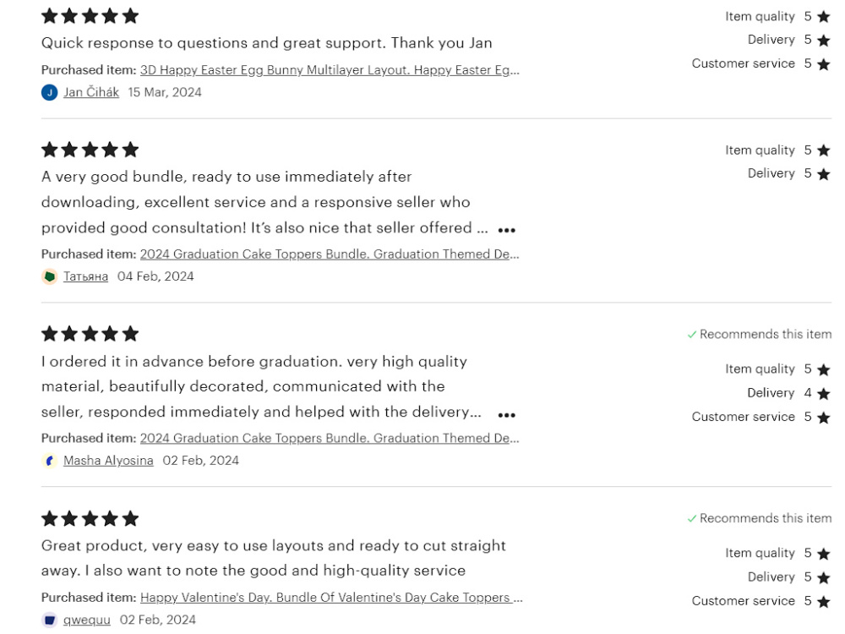Image resolution: width=845 pixels, height=634 pixels.
Task: Visit Masha Alyosina's profile name
Action: tap(108, 461)
